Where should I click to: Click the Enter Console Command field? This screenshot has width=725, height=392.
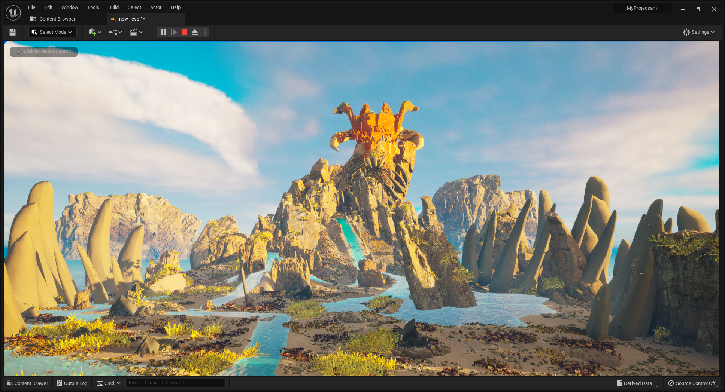coord(175,383)
